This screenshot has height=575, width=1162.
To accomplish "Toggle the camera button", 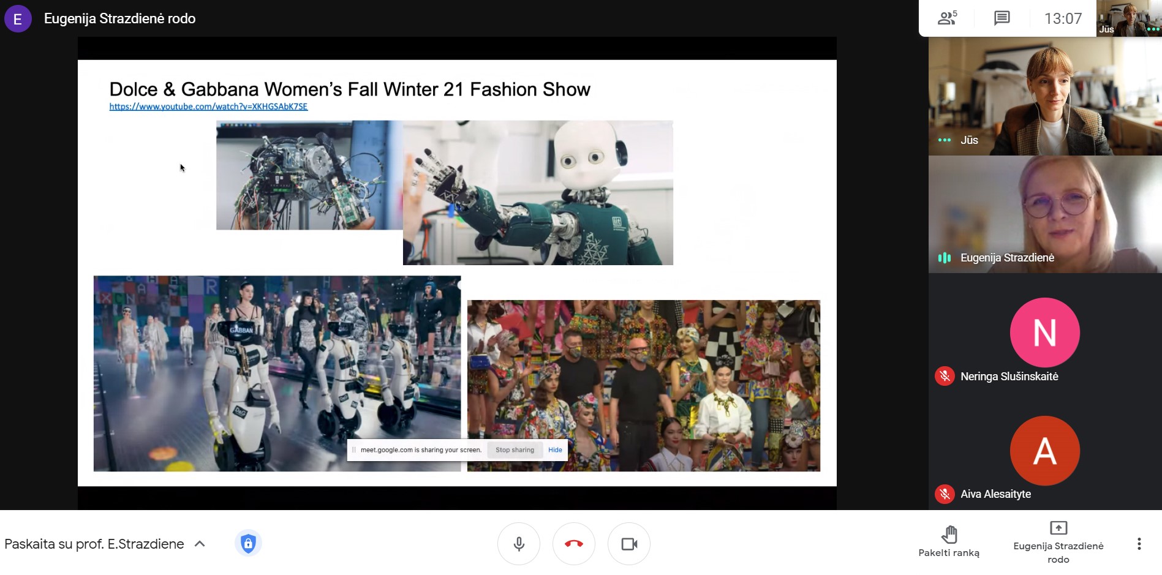I will (629, 544).
